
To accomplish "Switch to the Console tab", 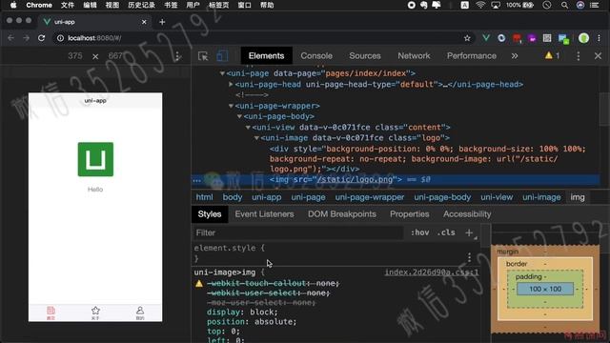I will click(316, 55).
